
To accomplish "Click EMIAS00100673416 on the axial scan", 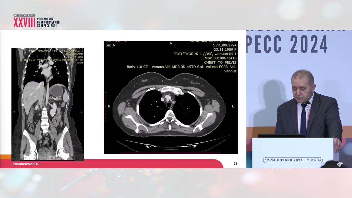I will click(x=219, y=58).
